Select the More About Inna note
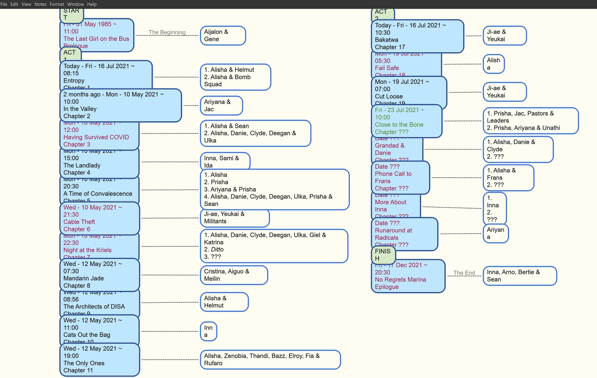This screenshot has width=597, height=378. 396,206
